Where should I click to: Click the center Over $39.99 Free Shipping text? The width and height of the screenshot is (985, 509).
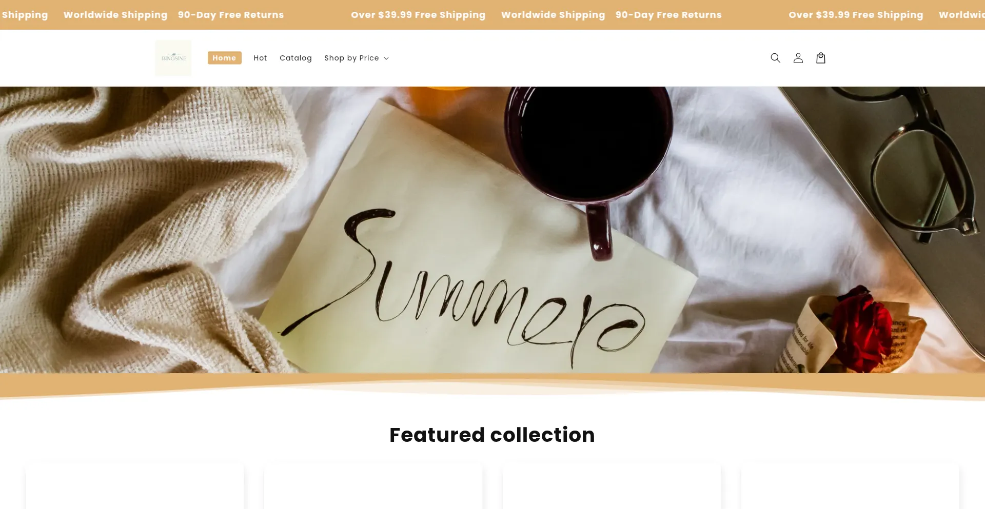click(x=418, y=15)
